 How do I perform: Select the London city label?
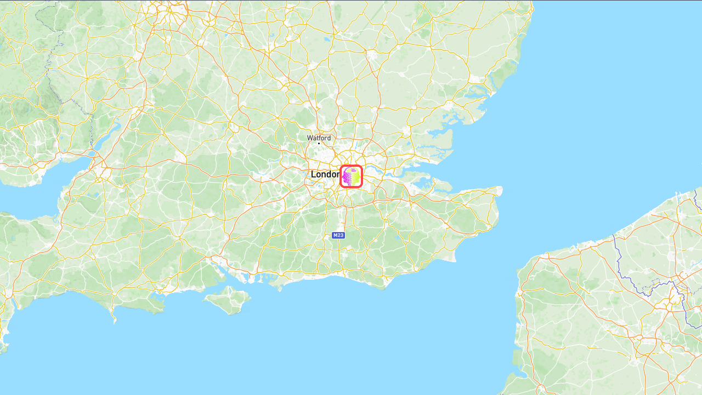[x=325, y=174]
